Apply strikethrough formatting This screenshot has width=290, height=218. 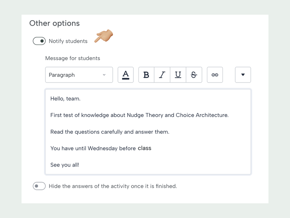(194, 75)
